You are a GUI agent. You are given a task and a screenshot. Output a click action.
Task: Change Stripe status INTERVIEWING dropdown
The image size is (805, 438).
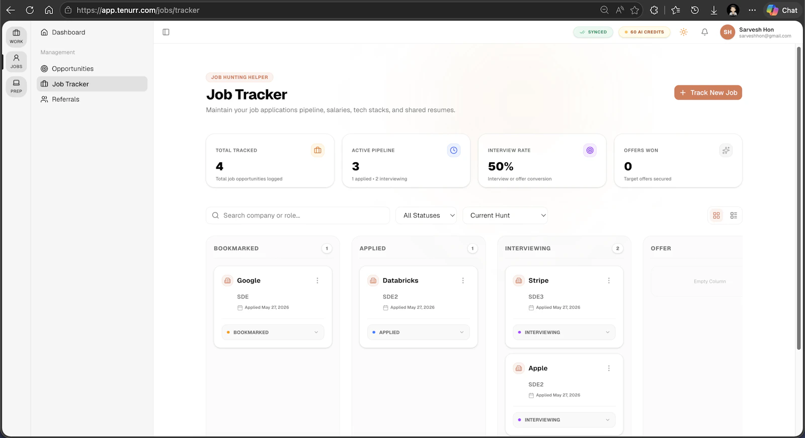tap(564, 333)
